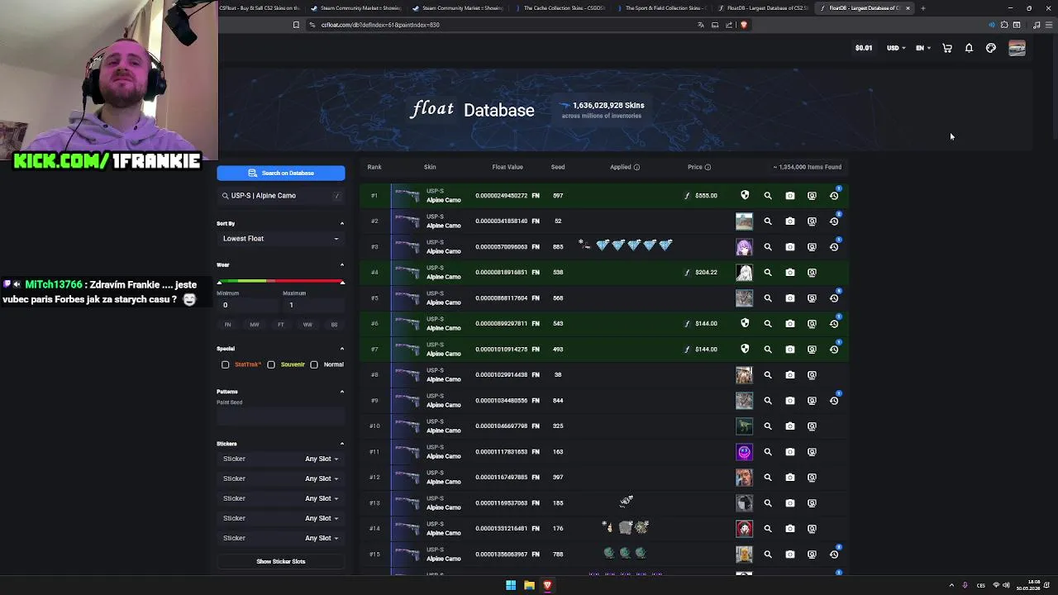Click the $204.22 price in row #4
Viewport: 1058px width, 595px height.
[x=706, y=273]
